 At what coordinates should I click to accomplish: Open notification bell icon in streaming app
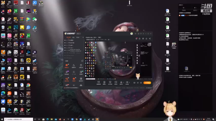click(146, 38)
